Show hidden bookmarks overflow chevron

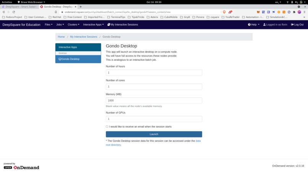304,17
